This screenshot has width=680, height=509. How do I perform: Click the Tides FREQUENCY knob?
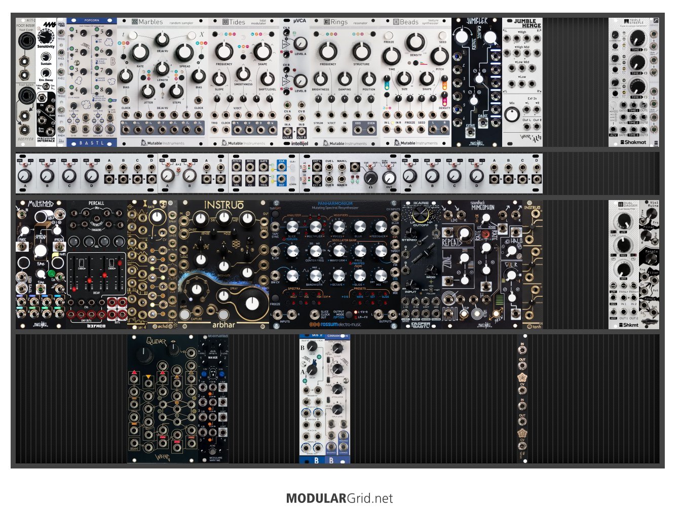[224, 51]
